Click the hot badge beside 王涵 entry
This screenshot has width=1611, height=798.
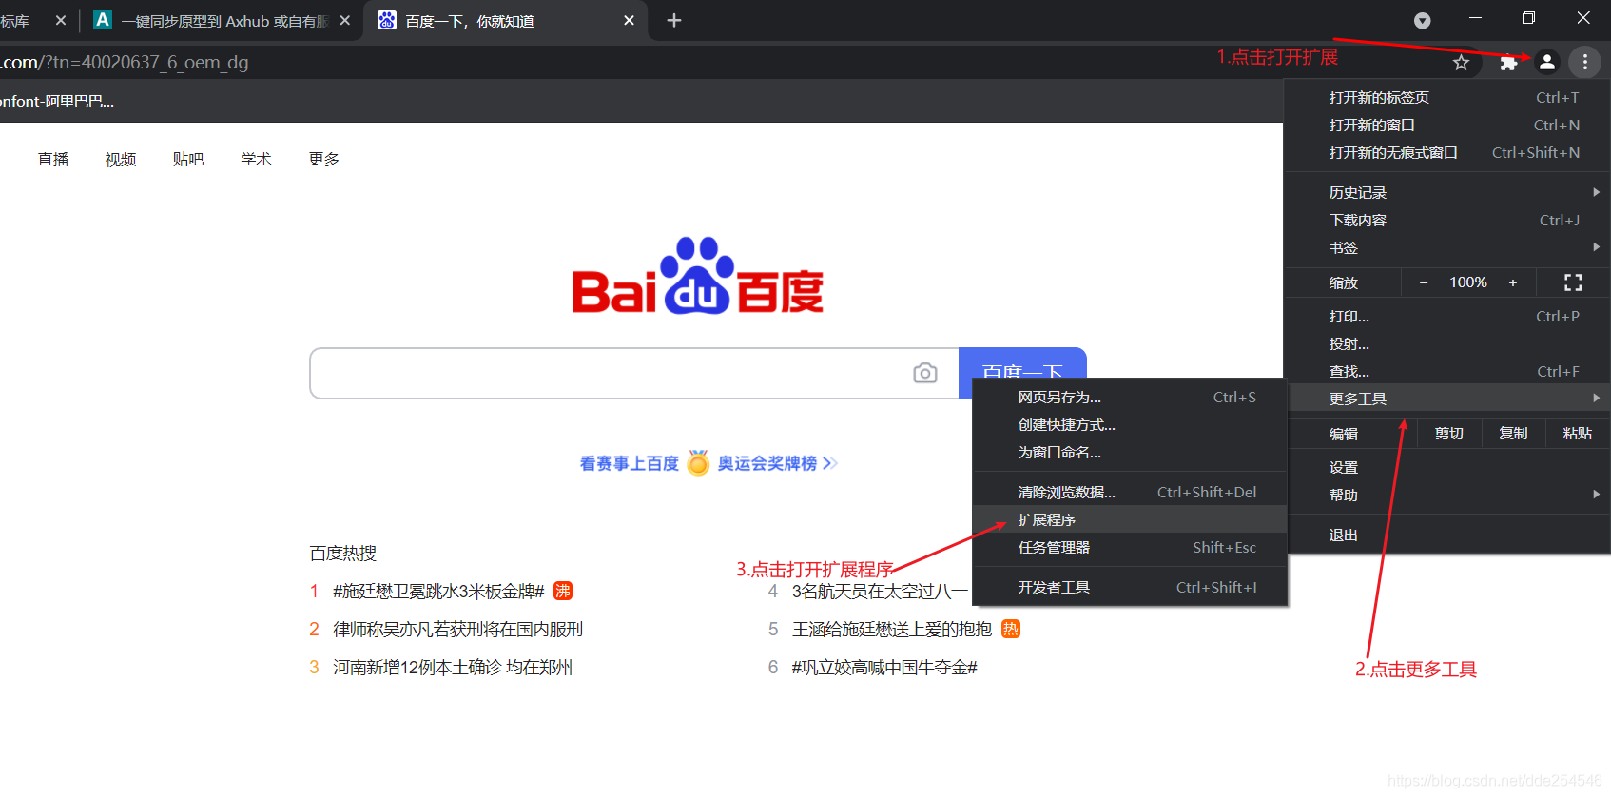click(1011, 629)
